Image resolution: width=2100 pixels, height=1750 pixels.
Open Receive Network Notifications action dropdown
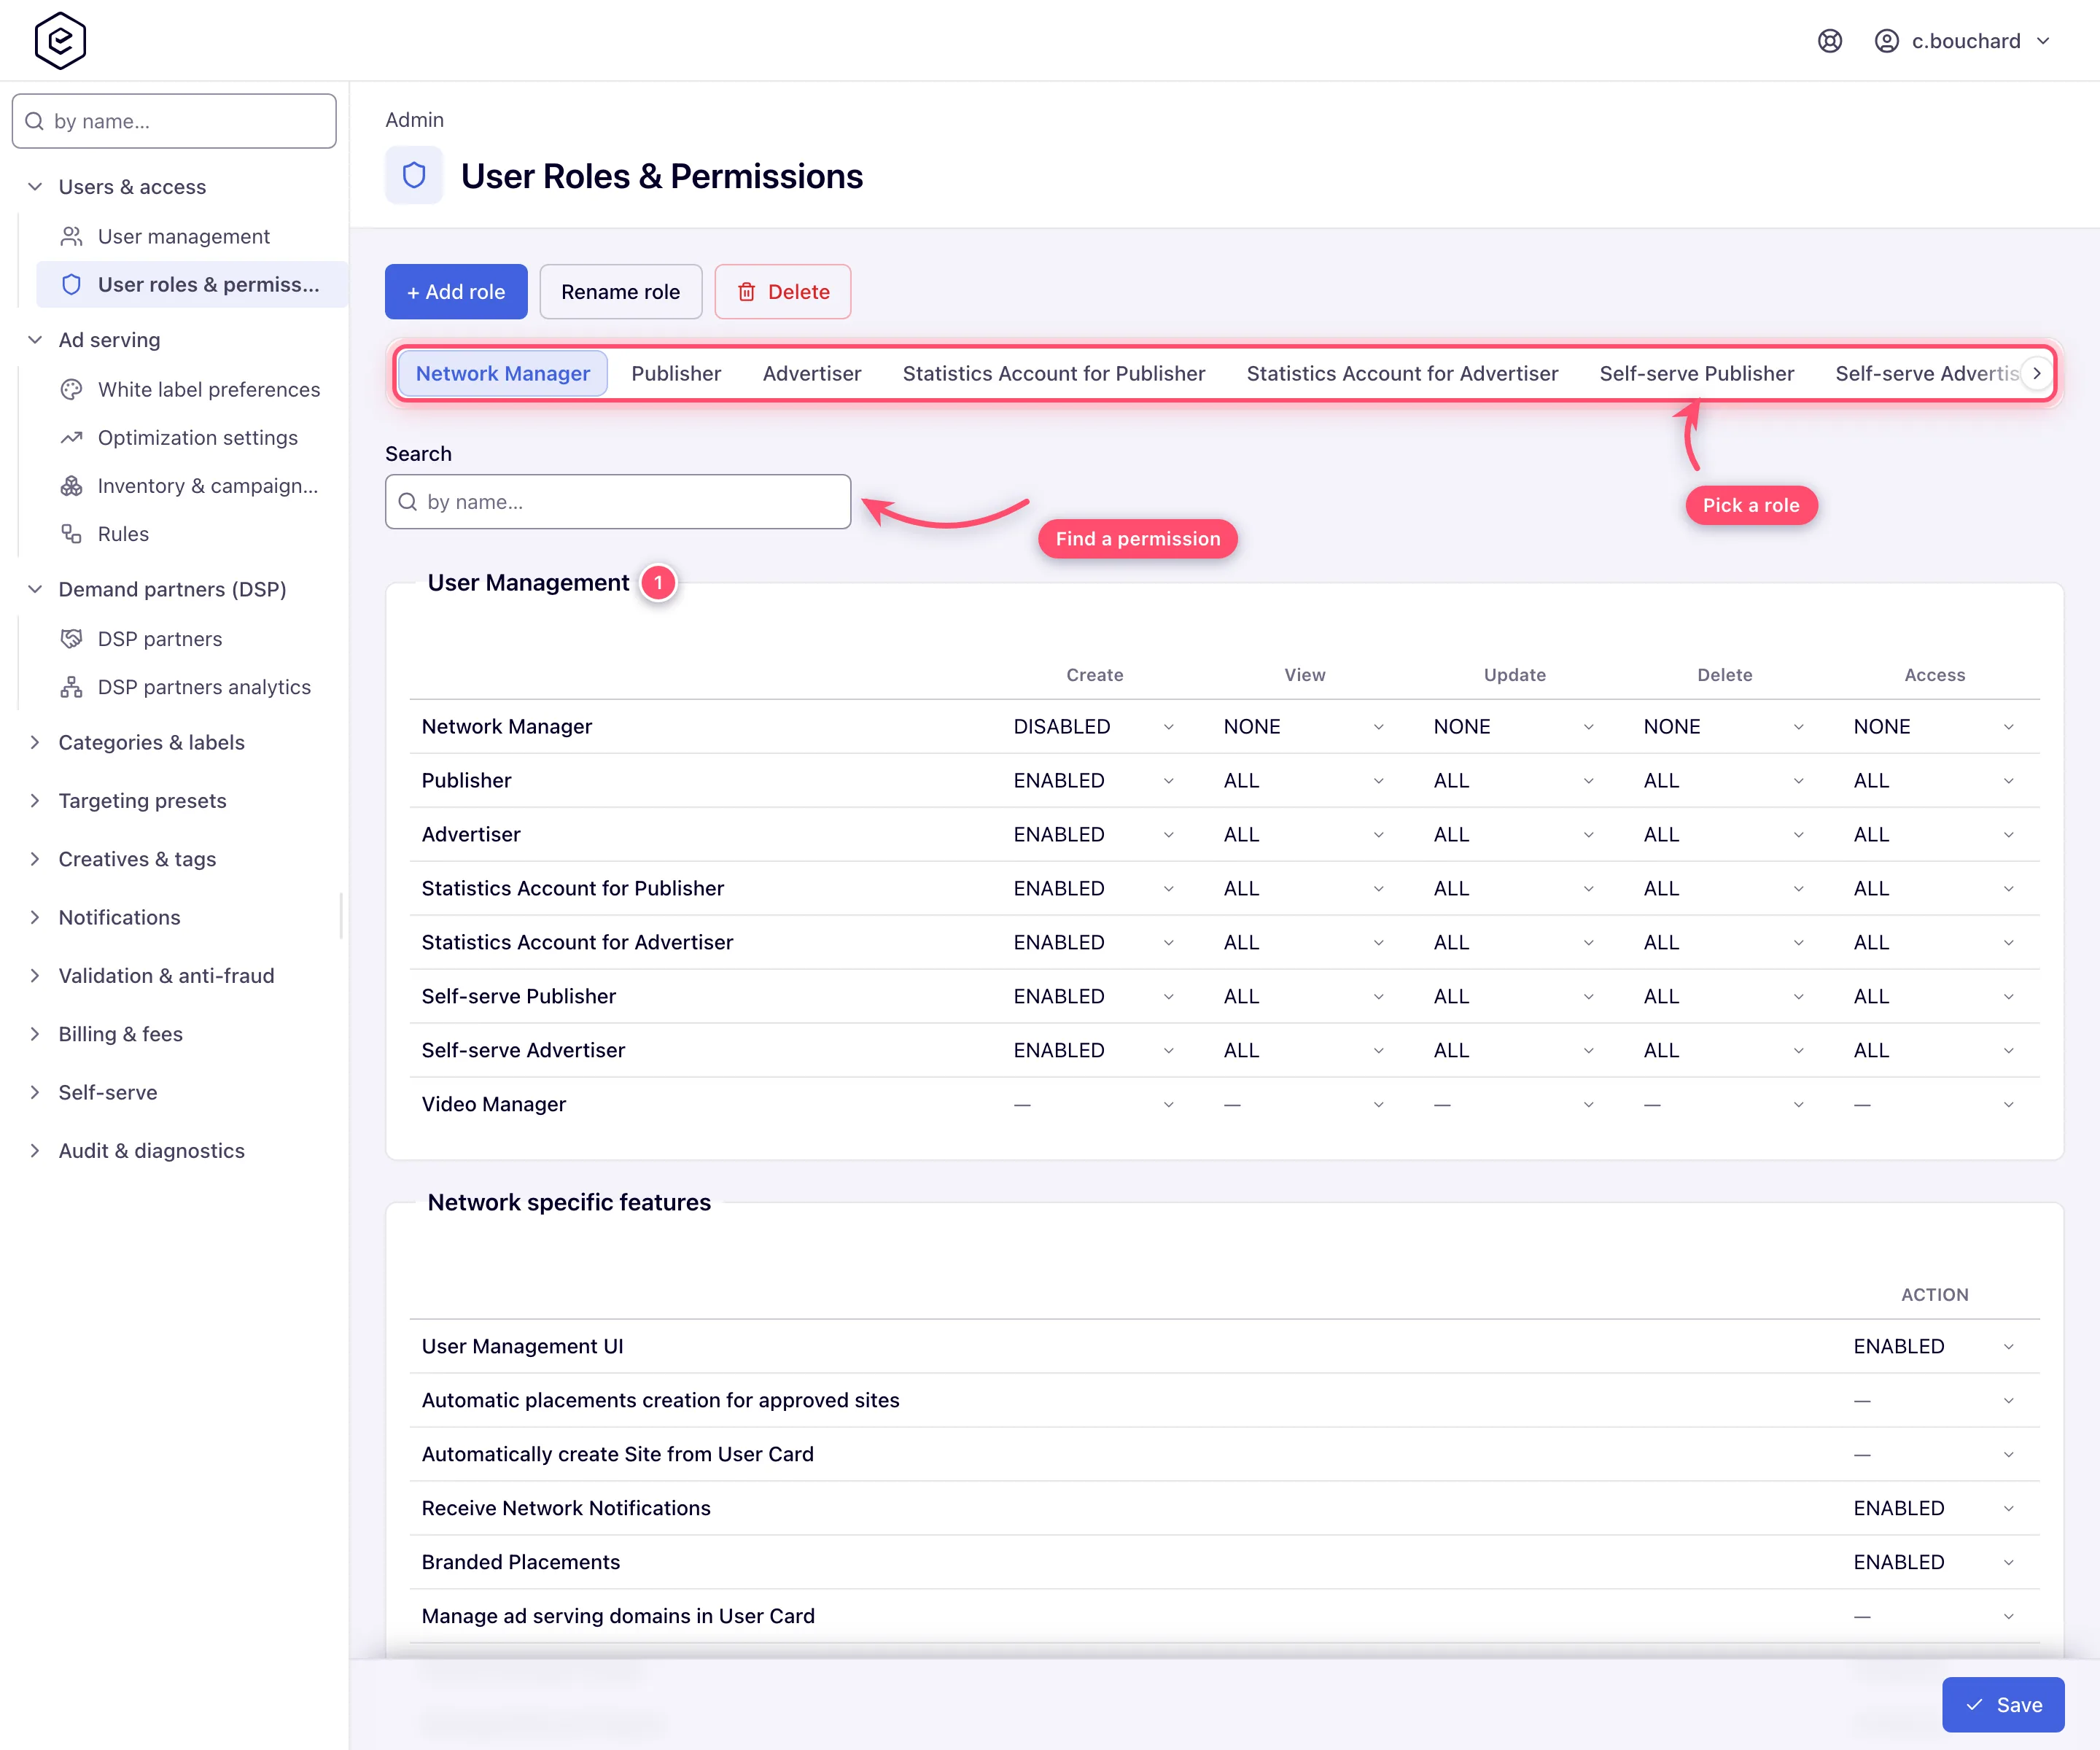(x=1934, y=1509)
